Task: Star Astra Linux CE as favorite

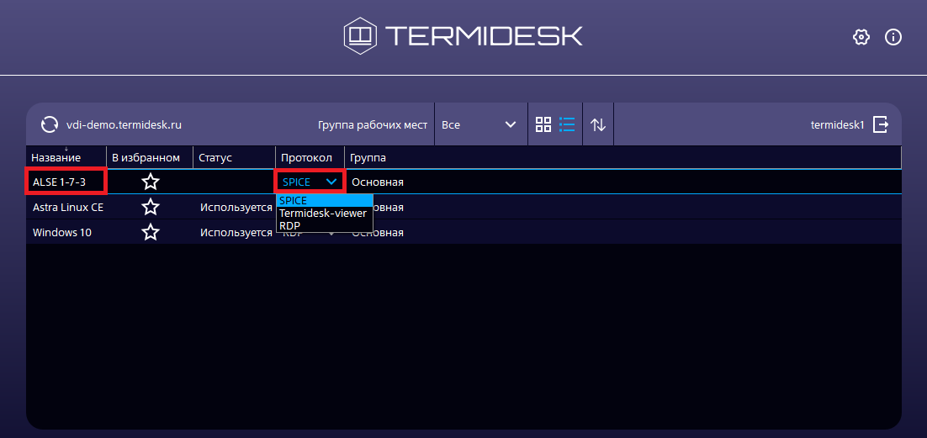Action: click(x=151, y=207)
